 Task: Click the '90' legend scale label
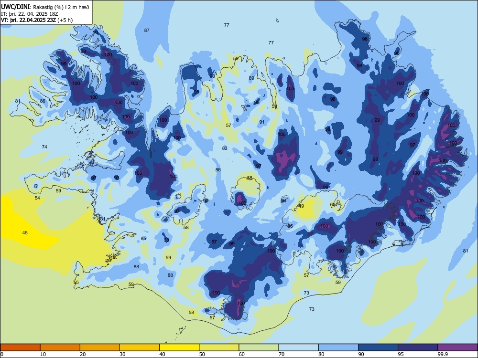click(x=361, y=354)
